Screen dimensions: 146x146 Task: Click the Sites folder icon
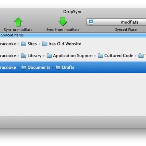click(24, 44)
